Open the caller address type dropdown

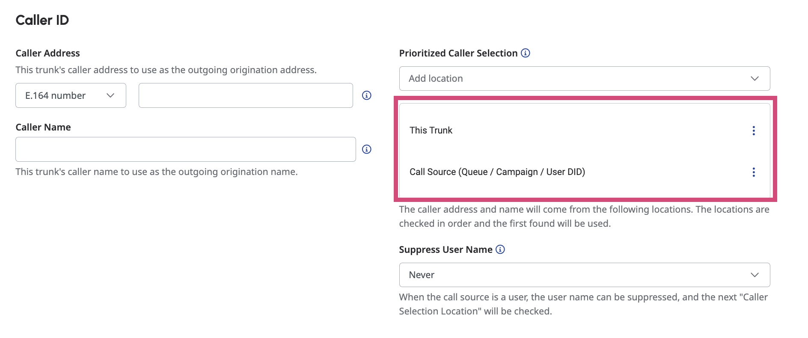pos(71,95)
